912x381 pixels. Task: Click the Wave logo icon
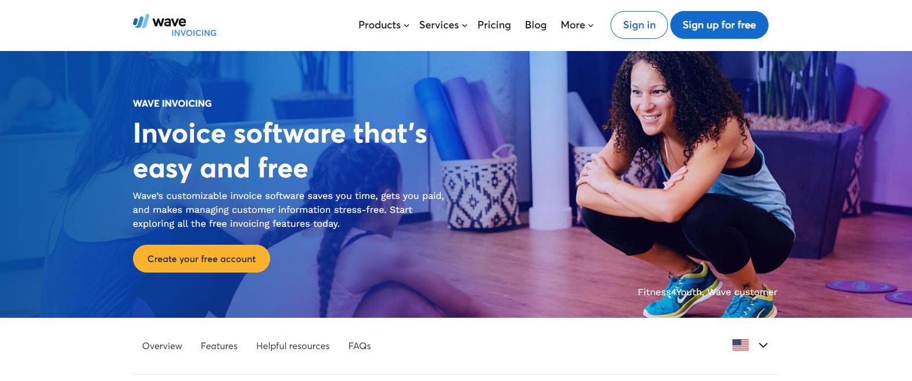[141, 21]
